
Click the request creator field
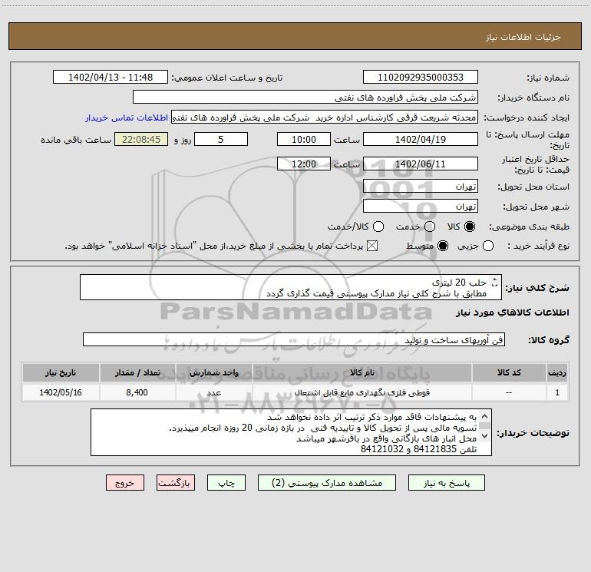325,117
